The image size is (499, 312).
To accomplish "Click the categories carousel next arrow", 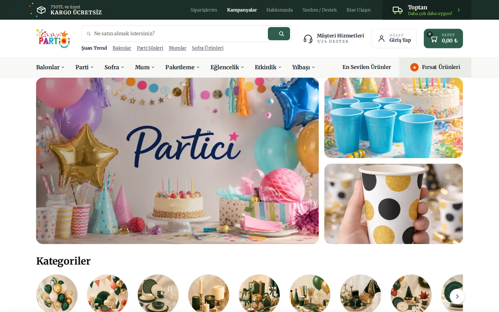I will tap(457, 296).
